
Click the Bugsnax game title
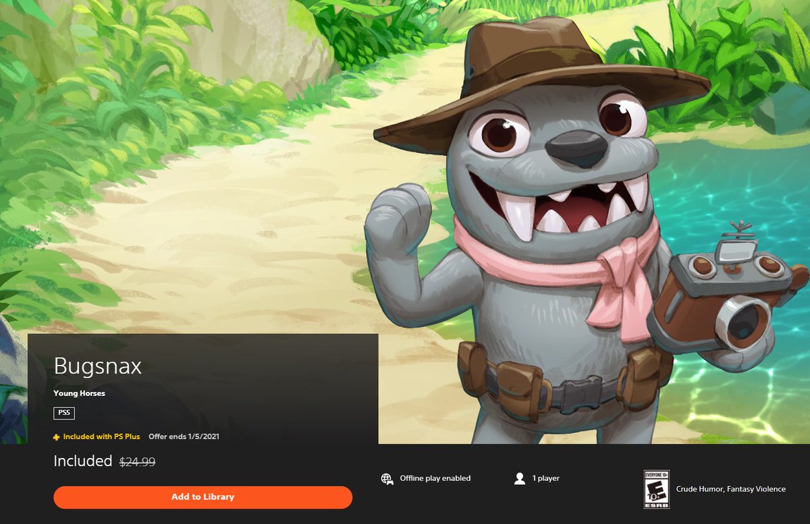tap(98, 366)
